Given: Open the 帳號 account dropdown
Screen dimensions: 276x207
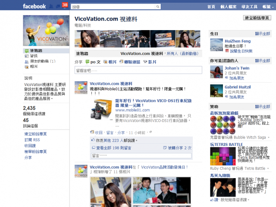Looking at the screenshot, I should (268, 7).
